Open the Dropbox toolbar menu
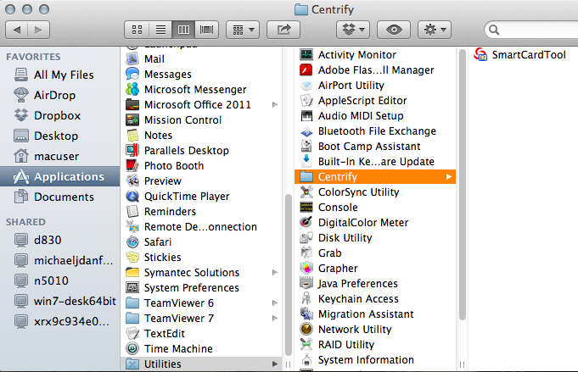 pos(352,29)
